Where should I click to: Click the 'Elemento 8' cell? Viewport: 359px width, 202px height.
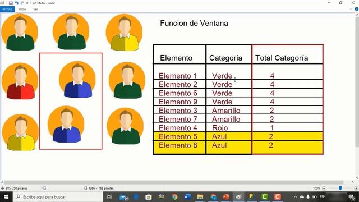point(178,145)
